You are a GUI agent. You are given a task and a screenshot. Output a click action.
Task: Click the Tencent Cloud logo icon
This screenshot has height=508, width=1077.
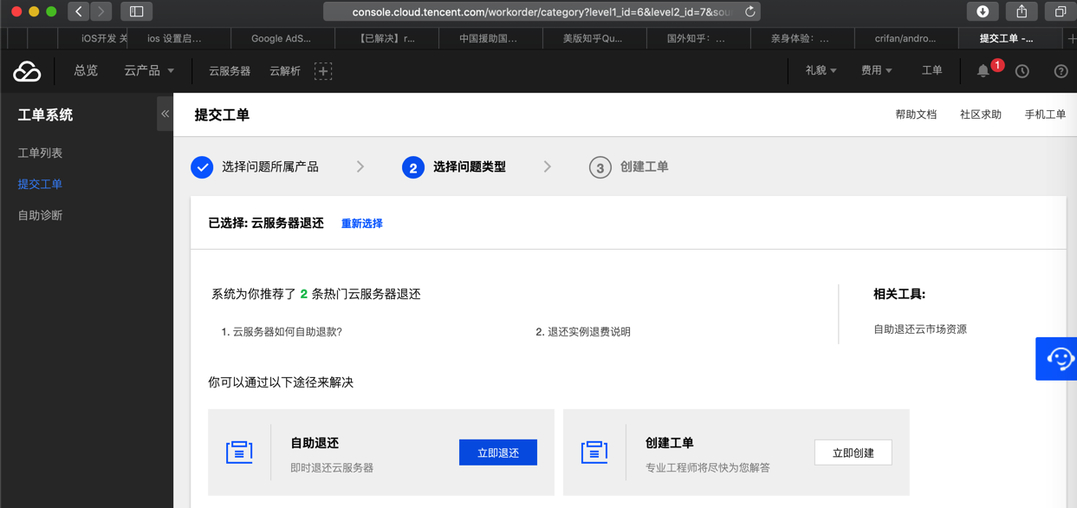[27, 71]
